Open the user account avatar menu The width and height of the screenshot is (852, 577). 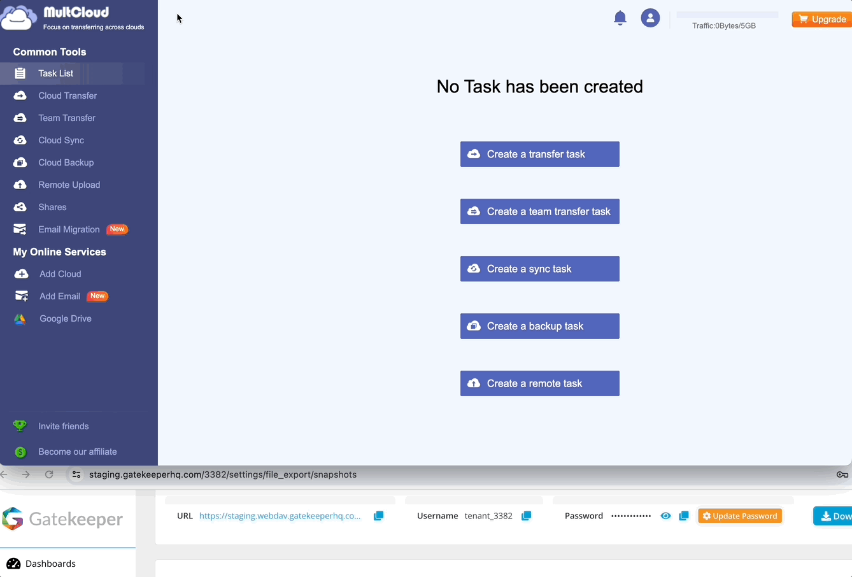point(650,18)
